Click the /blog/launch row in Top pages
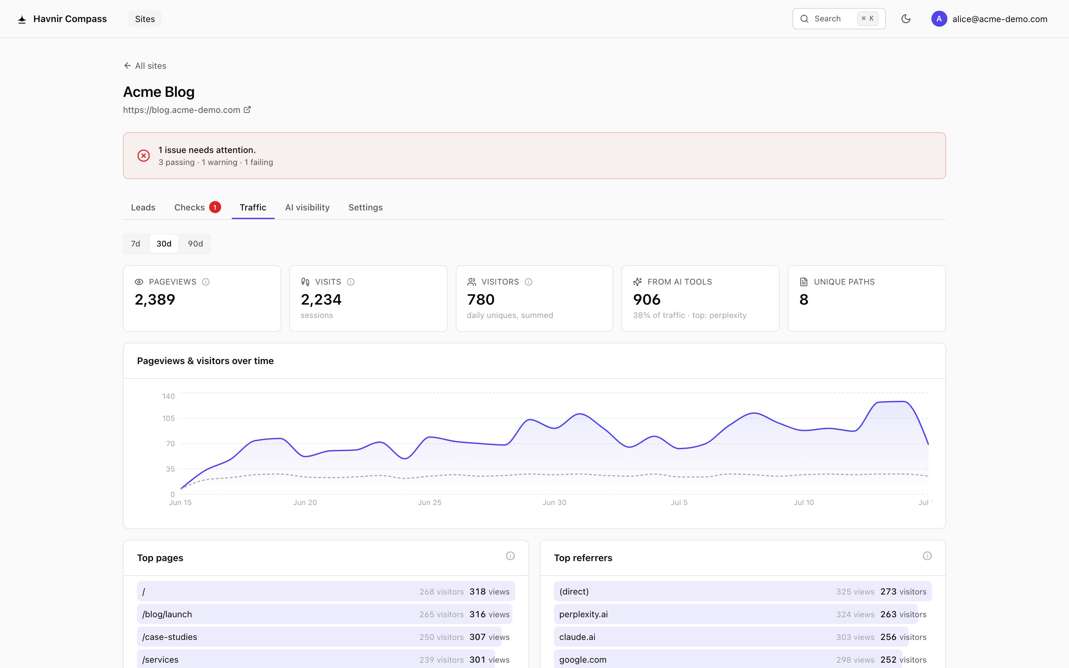 pos(326,614)
